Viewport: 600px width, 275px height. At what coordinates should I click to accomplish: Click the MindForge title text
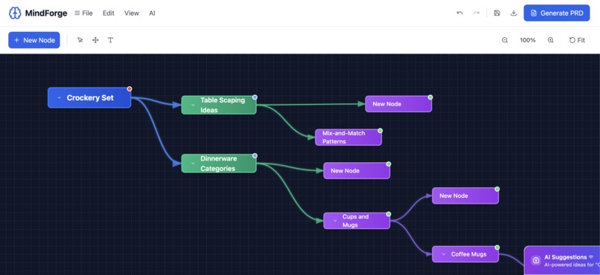(x=46, y=13)
